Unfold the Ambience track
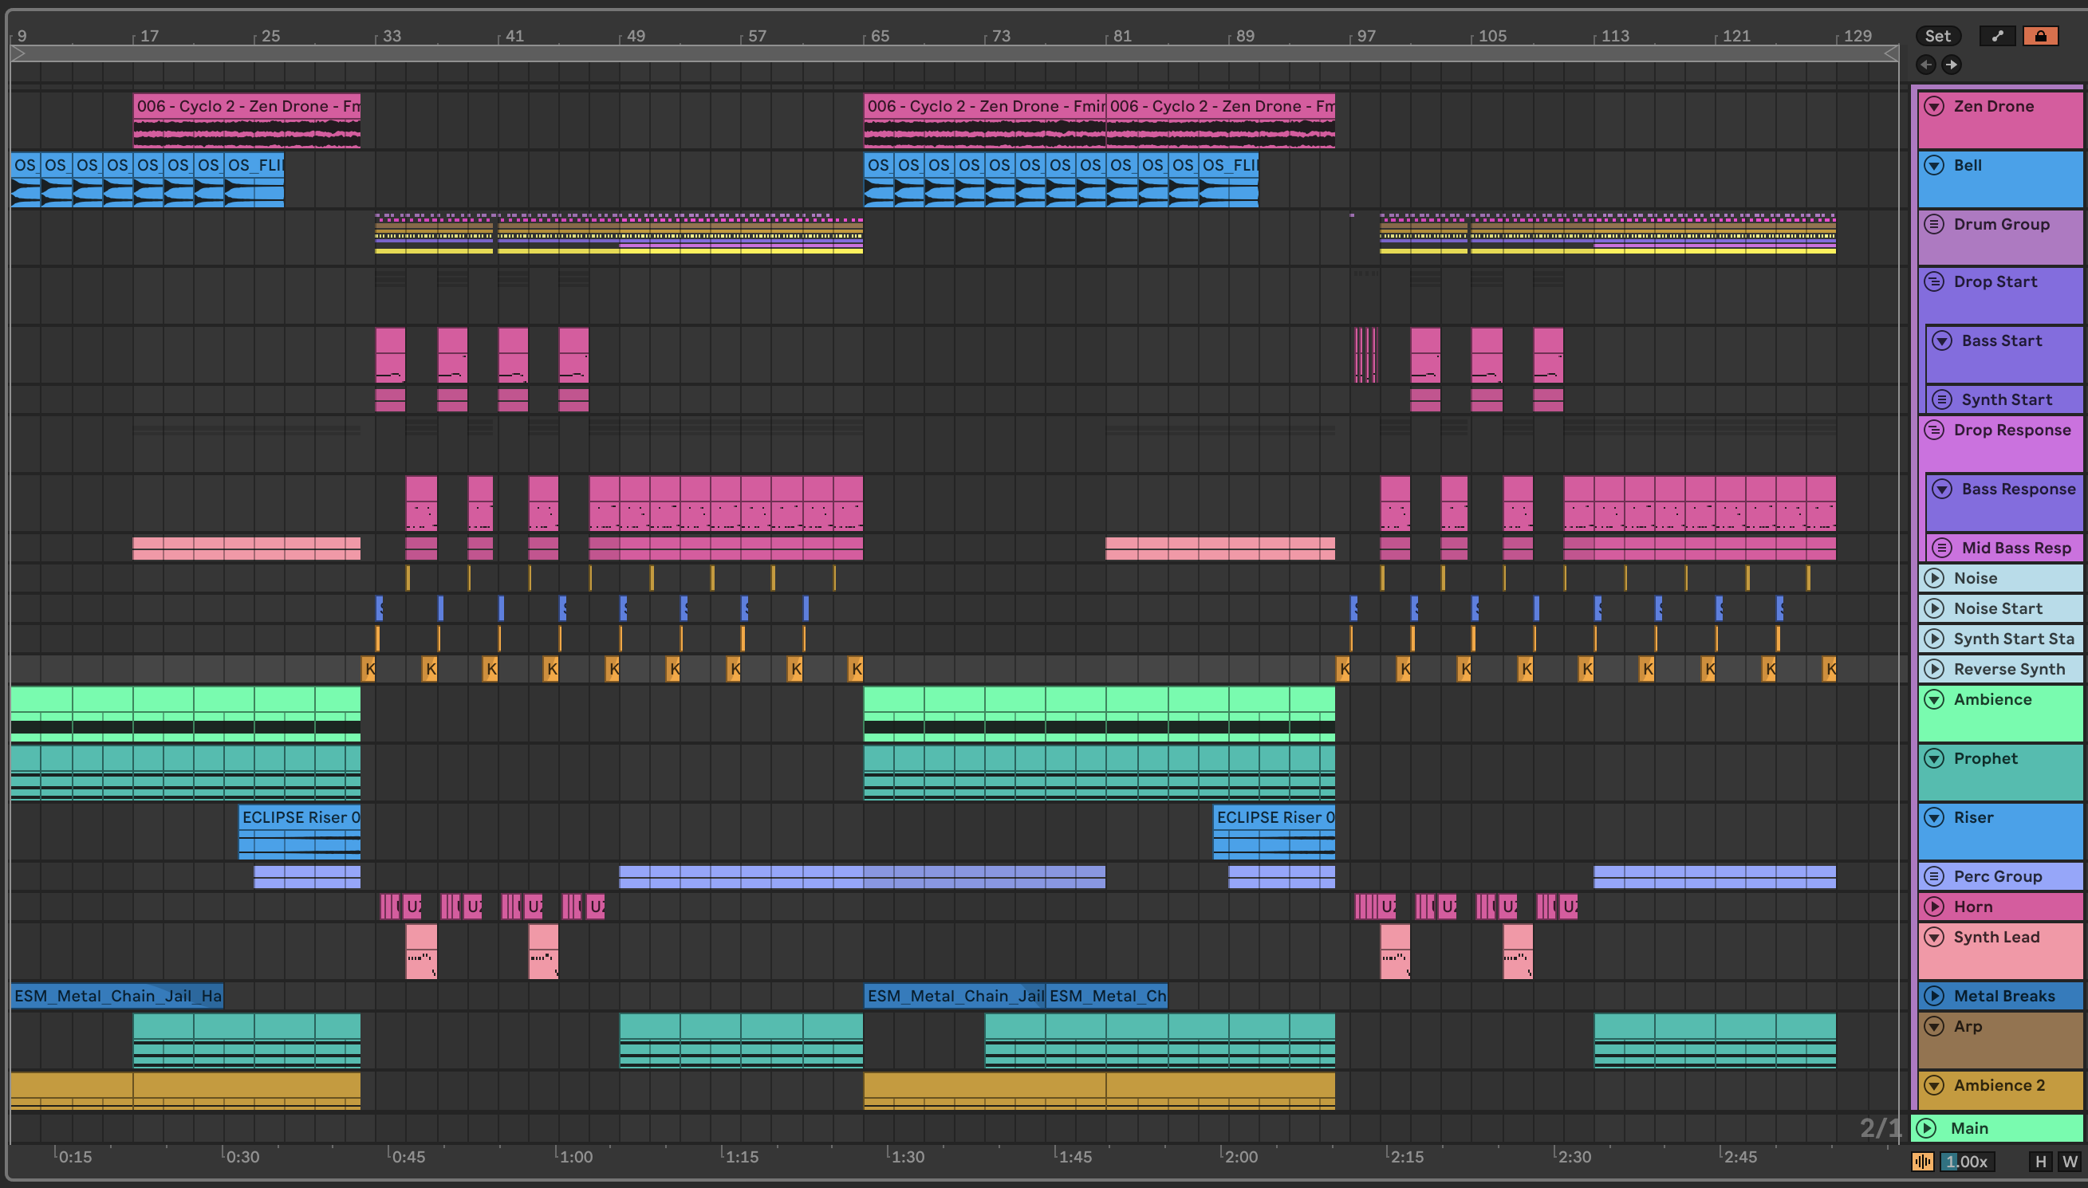 tap(1934, 699)
